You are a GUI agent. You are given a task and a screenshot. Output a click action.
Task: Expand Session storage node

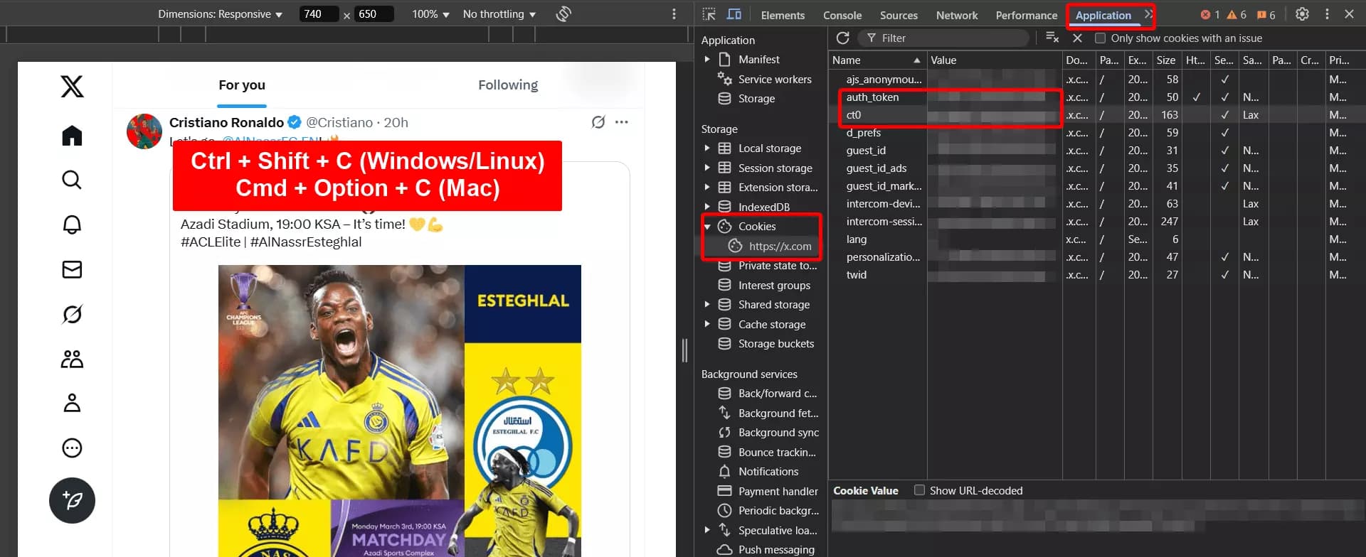point(707,168)
